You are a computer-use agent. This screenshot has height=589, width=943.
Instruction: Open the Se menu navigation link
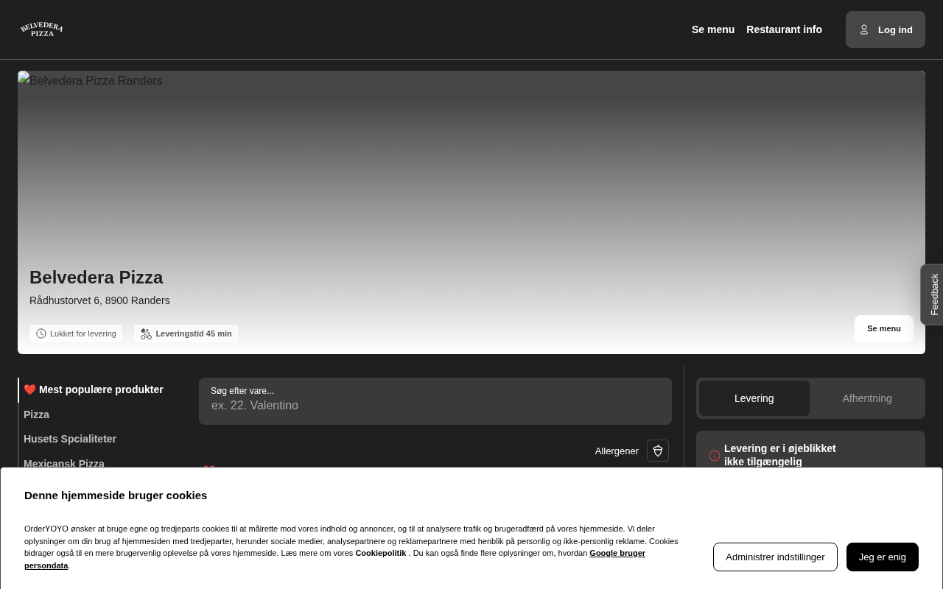[713, 29]
